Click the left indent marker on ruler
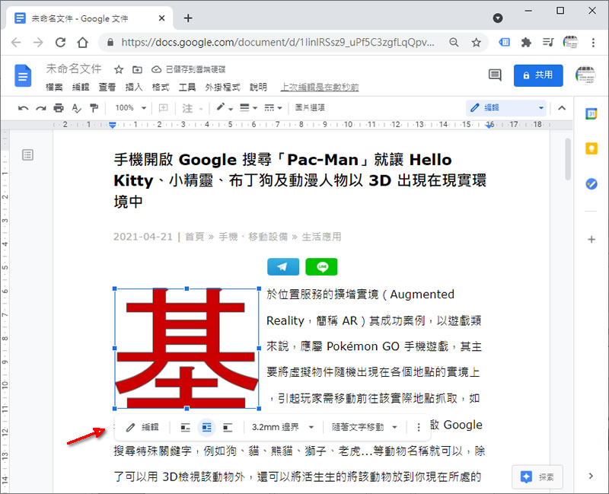609x494 pixels. pos(112,125)
